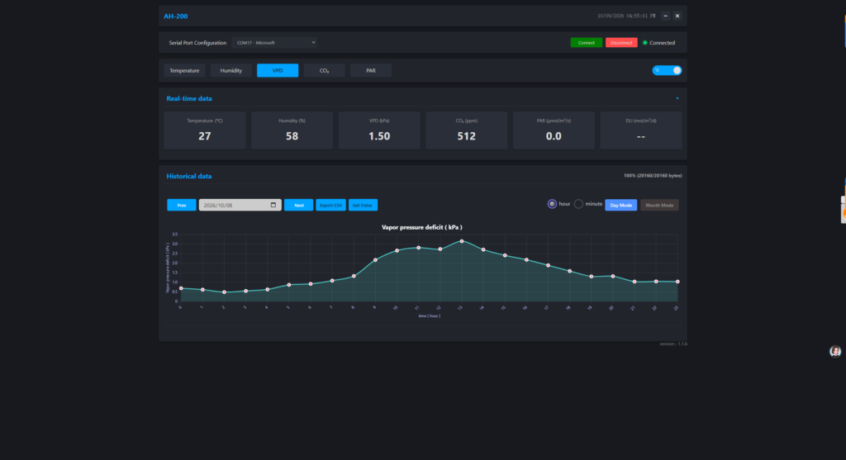Click the Vapor pressure deficit ( kPa ) chart title

(422, 227)
